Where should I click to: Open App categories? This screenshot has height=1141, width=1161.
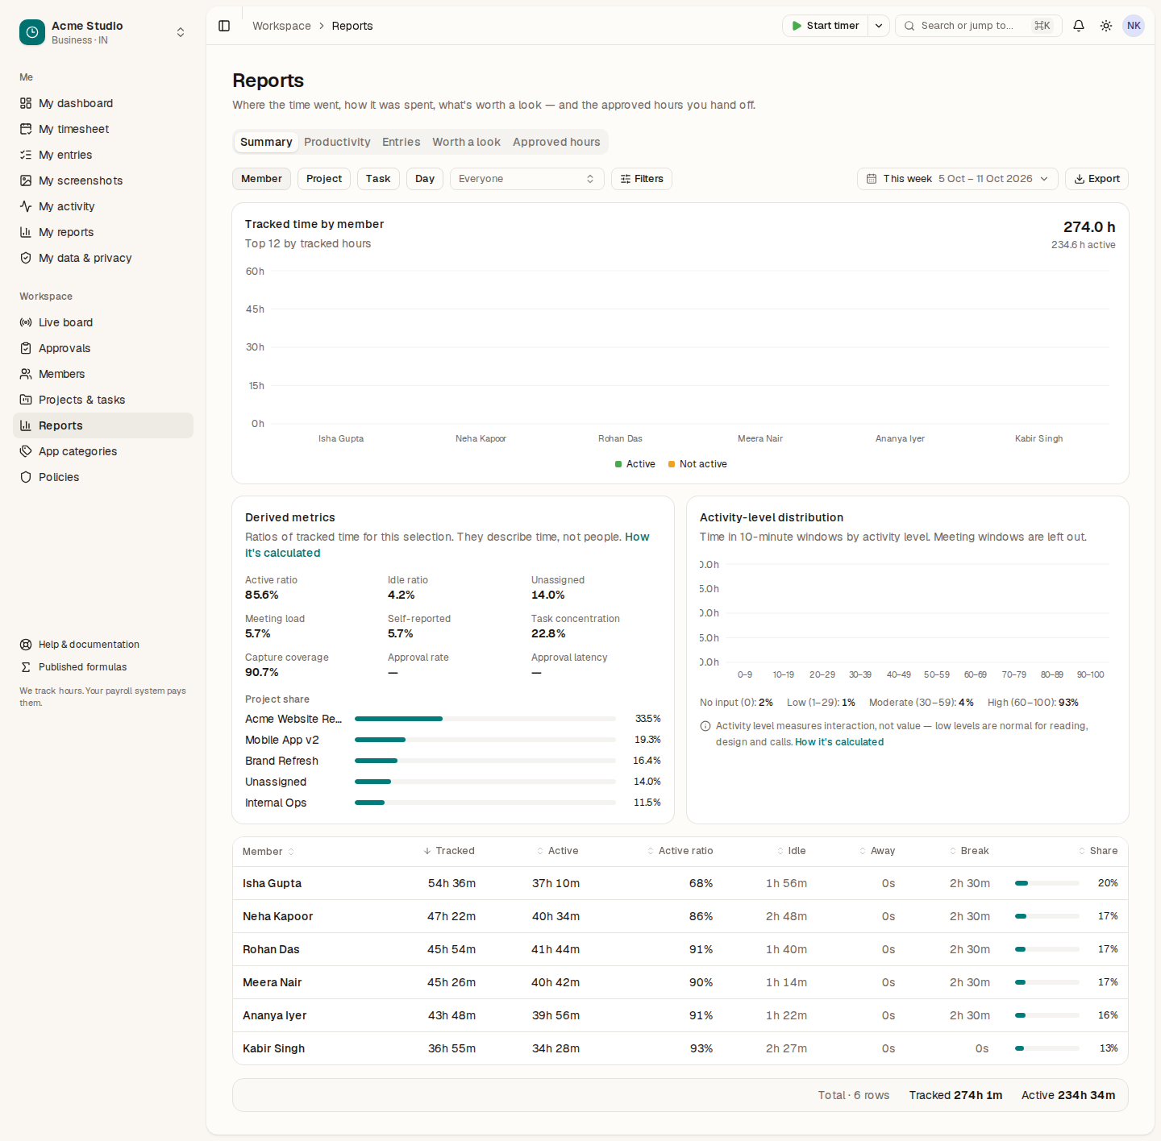(103, 451)
